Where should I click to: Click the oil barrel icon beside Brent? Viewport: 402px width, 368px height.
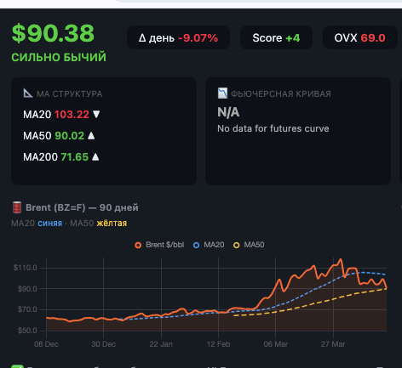[x=17, y=207]
